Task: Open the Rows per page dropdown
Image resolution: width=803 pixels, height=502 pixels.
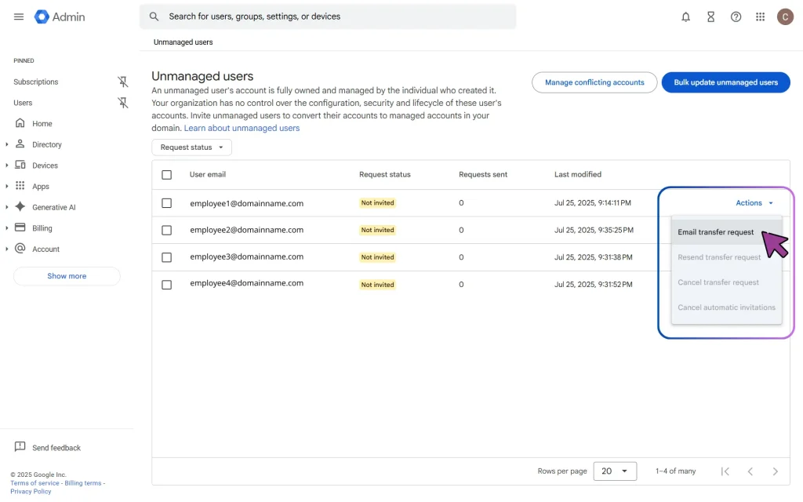Action: pos(615,471)
